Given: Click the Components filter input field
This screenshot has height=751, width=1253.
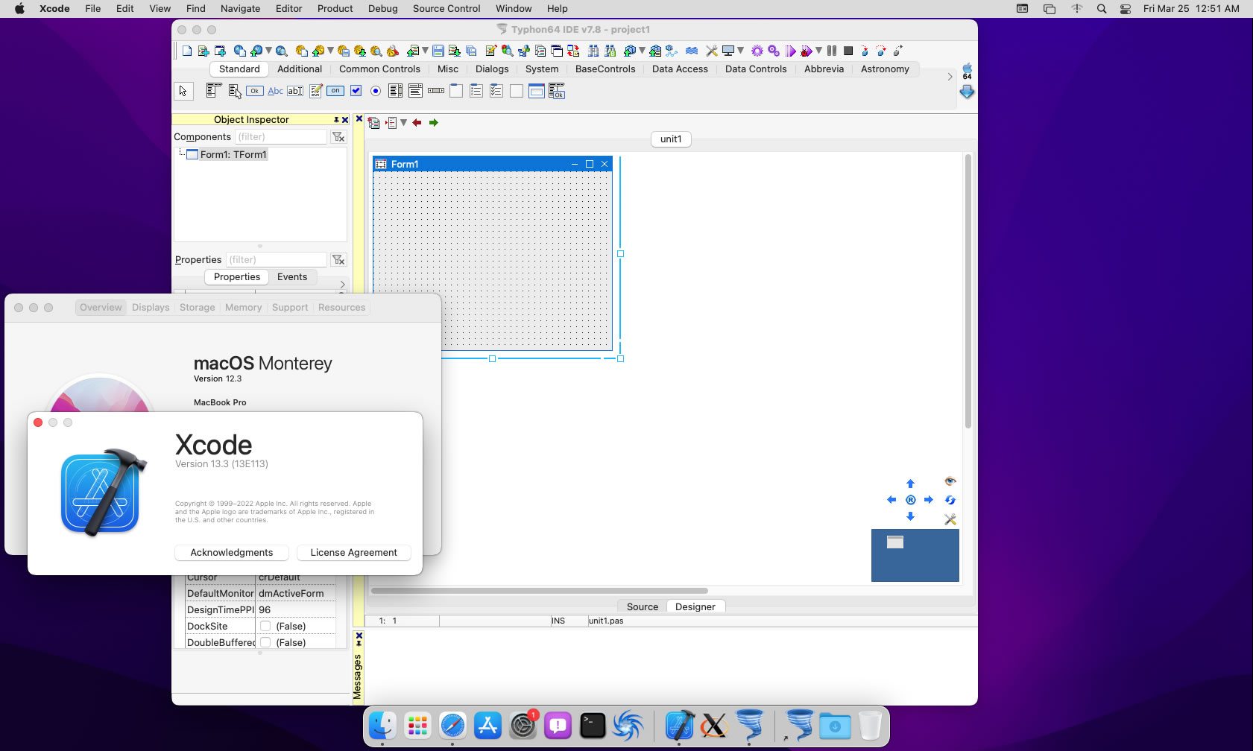Looking at the screenshot, I should tap(281, 137).
